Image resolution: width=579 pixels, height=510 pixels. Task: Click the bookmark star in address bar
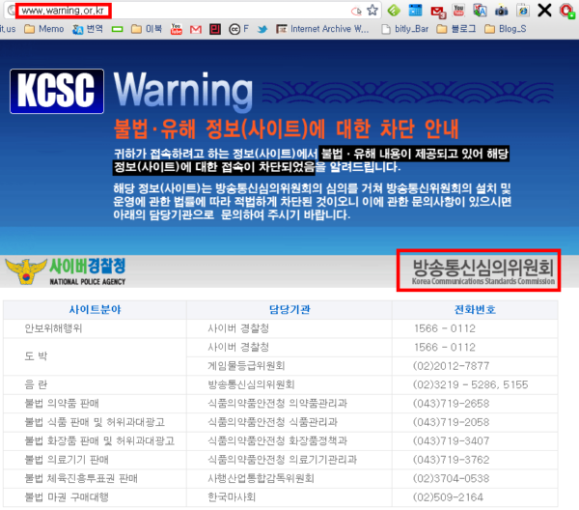tap(372, 11)
